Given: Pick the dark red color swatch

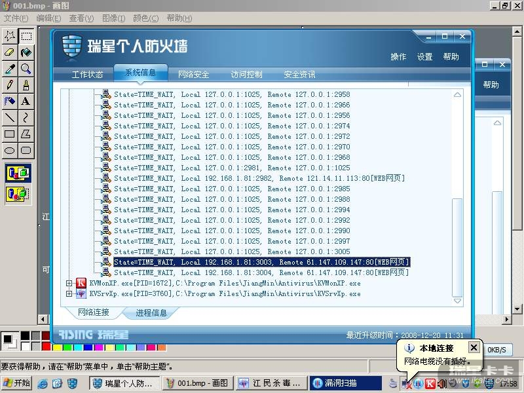Looking at the screenshot, I should click(x=46, y=335).
